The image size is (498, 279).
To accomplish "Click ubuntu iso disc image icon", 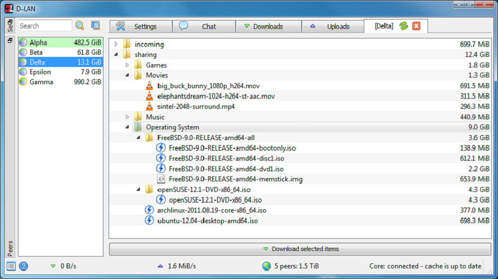I will pyautogui.click(x=149, y=220).
